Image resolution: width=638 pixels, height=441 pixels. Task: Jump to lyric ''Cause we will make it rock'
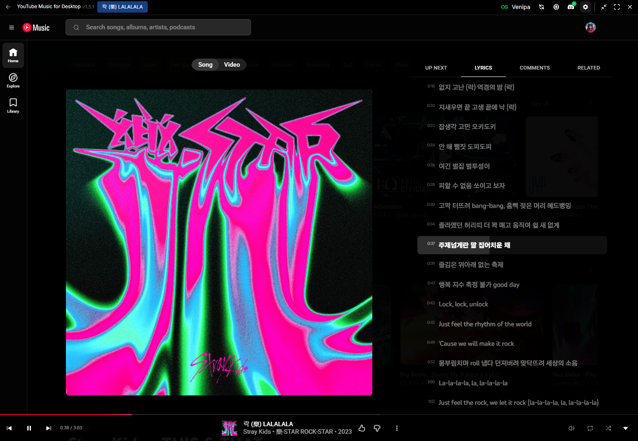512,343
